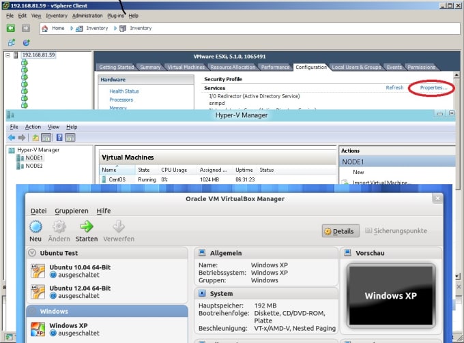The image size is (464, 343).
Task: Click the Verwerfen icon in VirtualBox
Action: pos(119,227)
